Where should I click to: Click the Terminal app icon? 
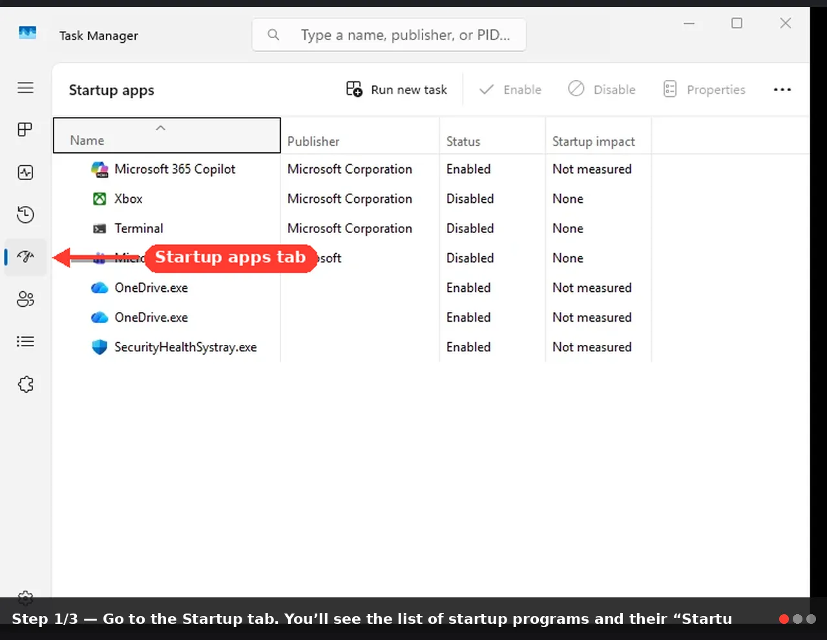[99, 229]
